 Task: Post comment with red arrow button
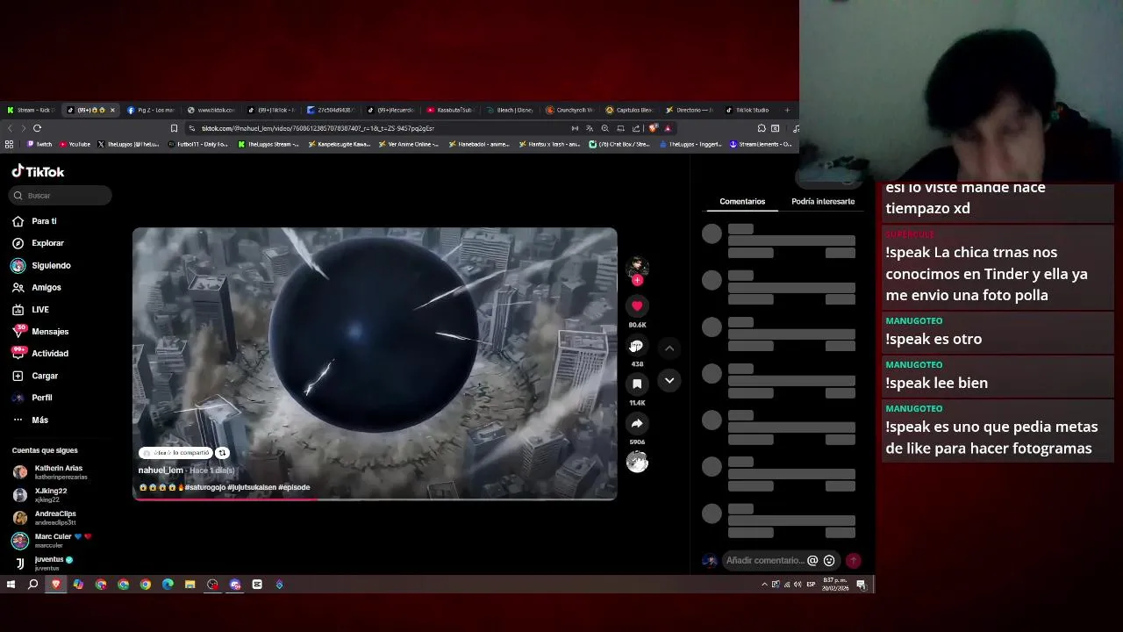click(853, 560)
